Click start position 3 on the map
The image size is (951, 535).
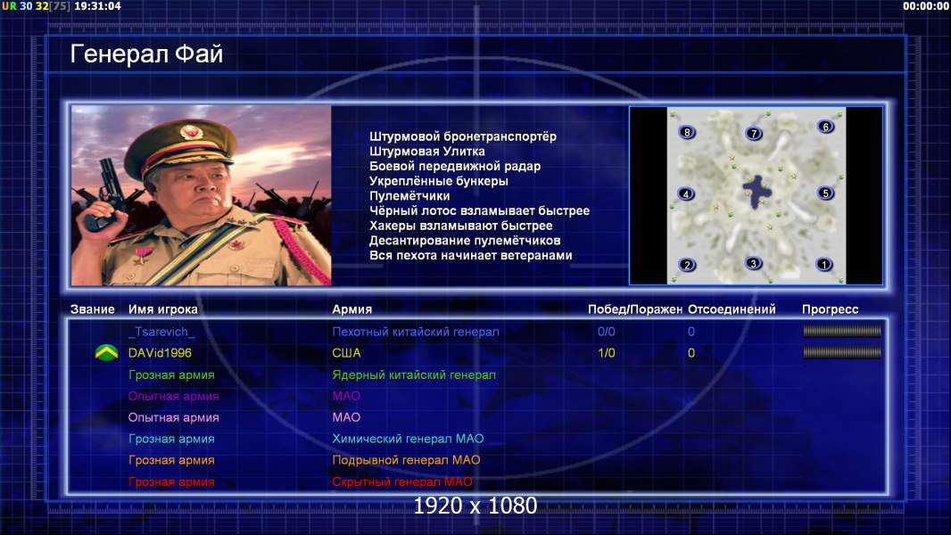[x=753, y=264]
